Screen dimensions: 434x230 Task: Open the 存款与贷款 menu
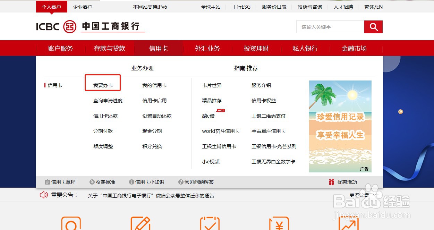click(x=110, y=48)
